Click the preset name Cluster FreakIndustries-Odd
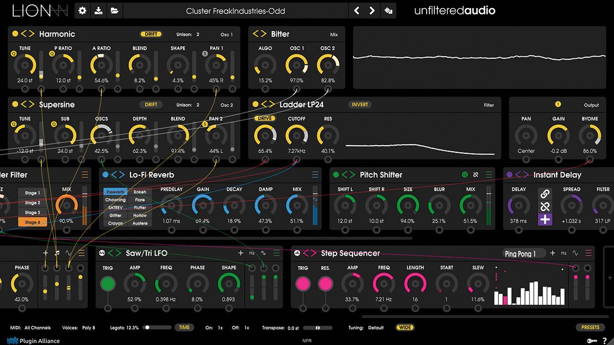 (235, 10)
